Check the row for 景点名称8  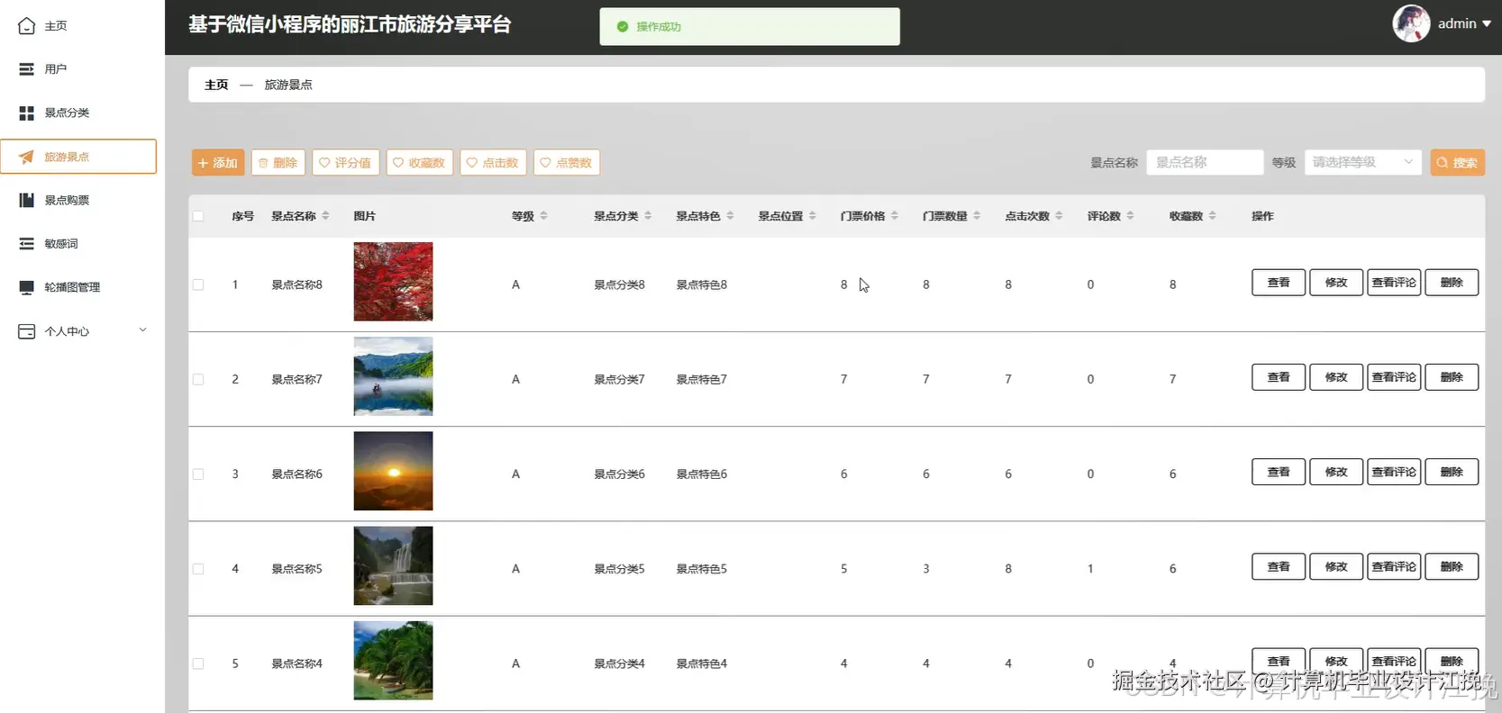(x=198, y=284)
